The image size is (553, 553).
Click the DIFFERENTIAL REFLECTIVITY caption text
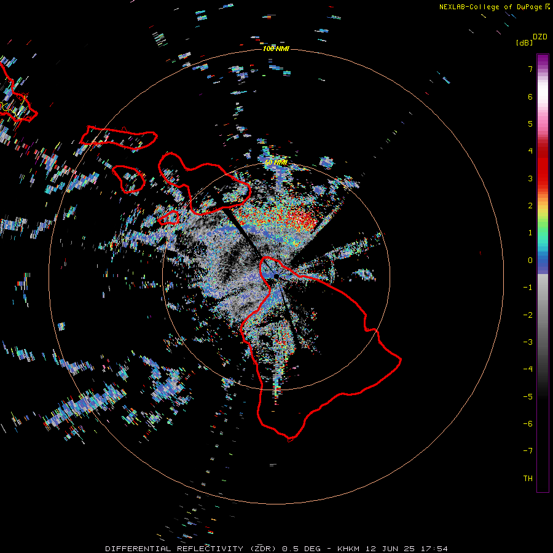[x=175, y=549]
